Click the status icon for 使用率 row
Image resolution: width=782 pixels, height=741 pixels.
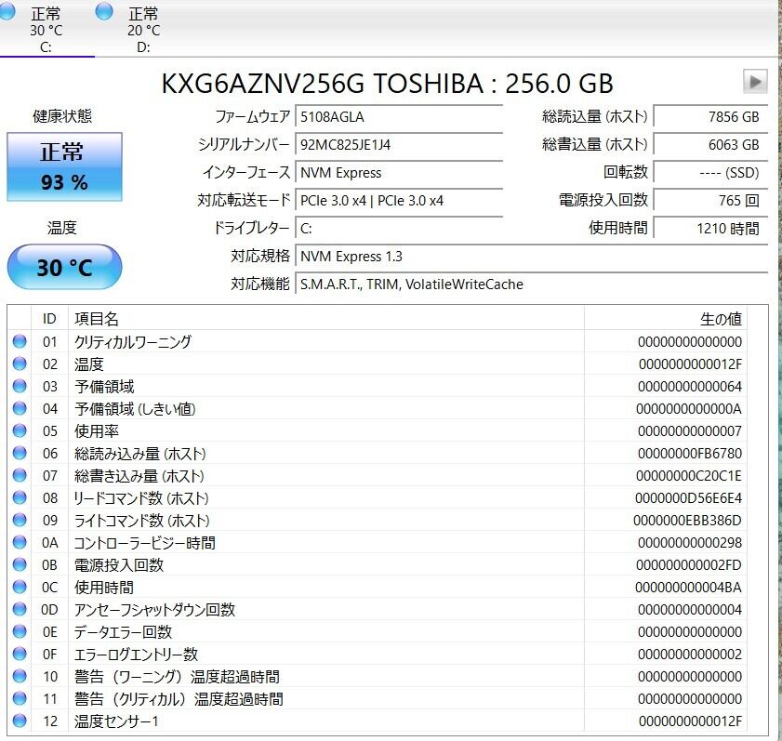(x=20, y=431)
